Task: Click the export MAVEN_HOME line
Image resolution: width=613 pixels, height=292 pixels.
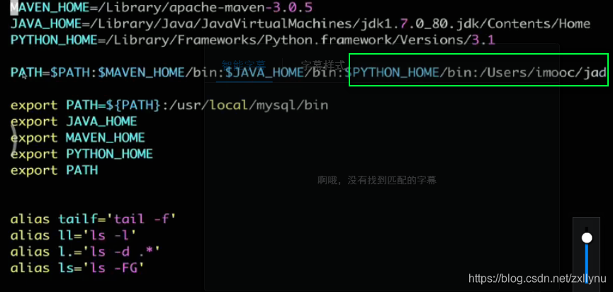Action: (77, 138)
